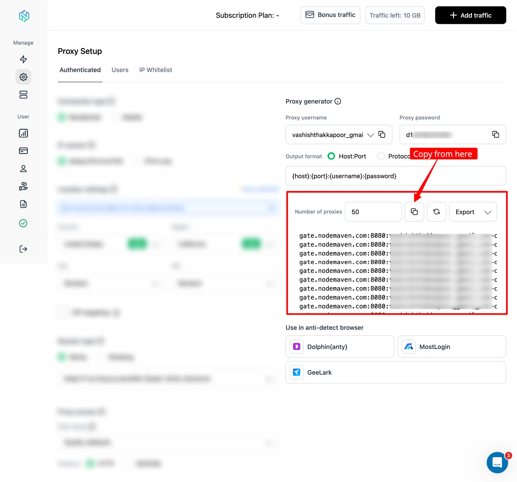The height and width of the screenshot is (482, 517).
Task: Copy the proxy password
Action: pos(496,134)
